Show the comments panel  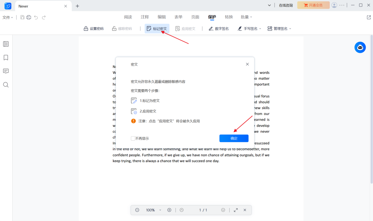tap(6, 71)
